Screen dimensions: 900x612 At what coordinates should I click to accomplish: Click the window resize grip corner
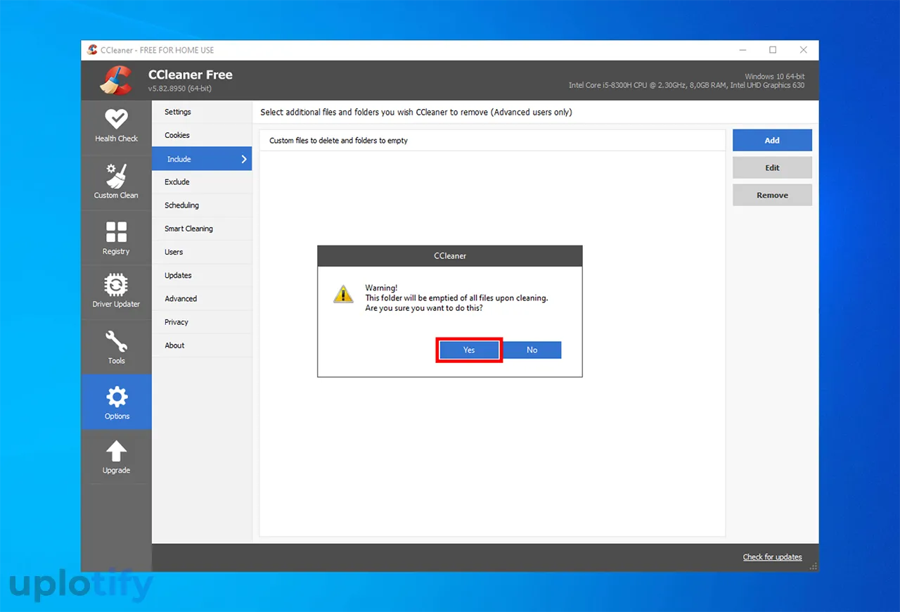[x=814, y=566]
